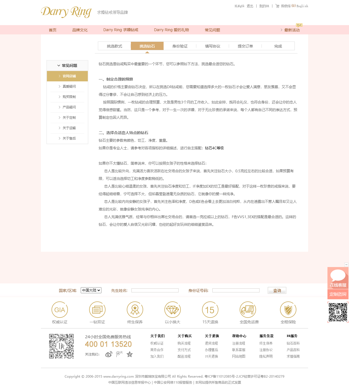349x391 pixels.
Task: Minimize the floating customer service widget
Action: (x=346, y=265)
